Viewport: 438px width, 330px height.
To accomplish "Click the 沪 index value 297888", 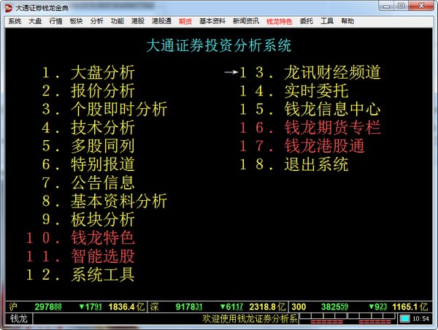I will (x=48, y=307).
